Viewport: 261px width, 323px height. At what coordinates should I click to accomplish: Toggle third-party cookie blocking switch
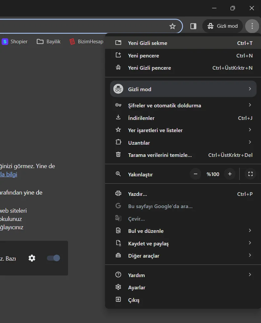point(53,258)
